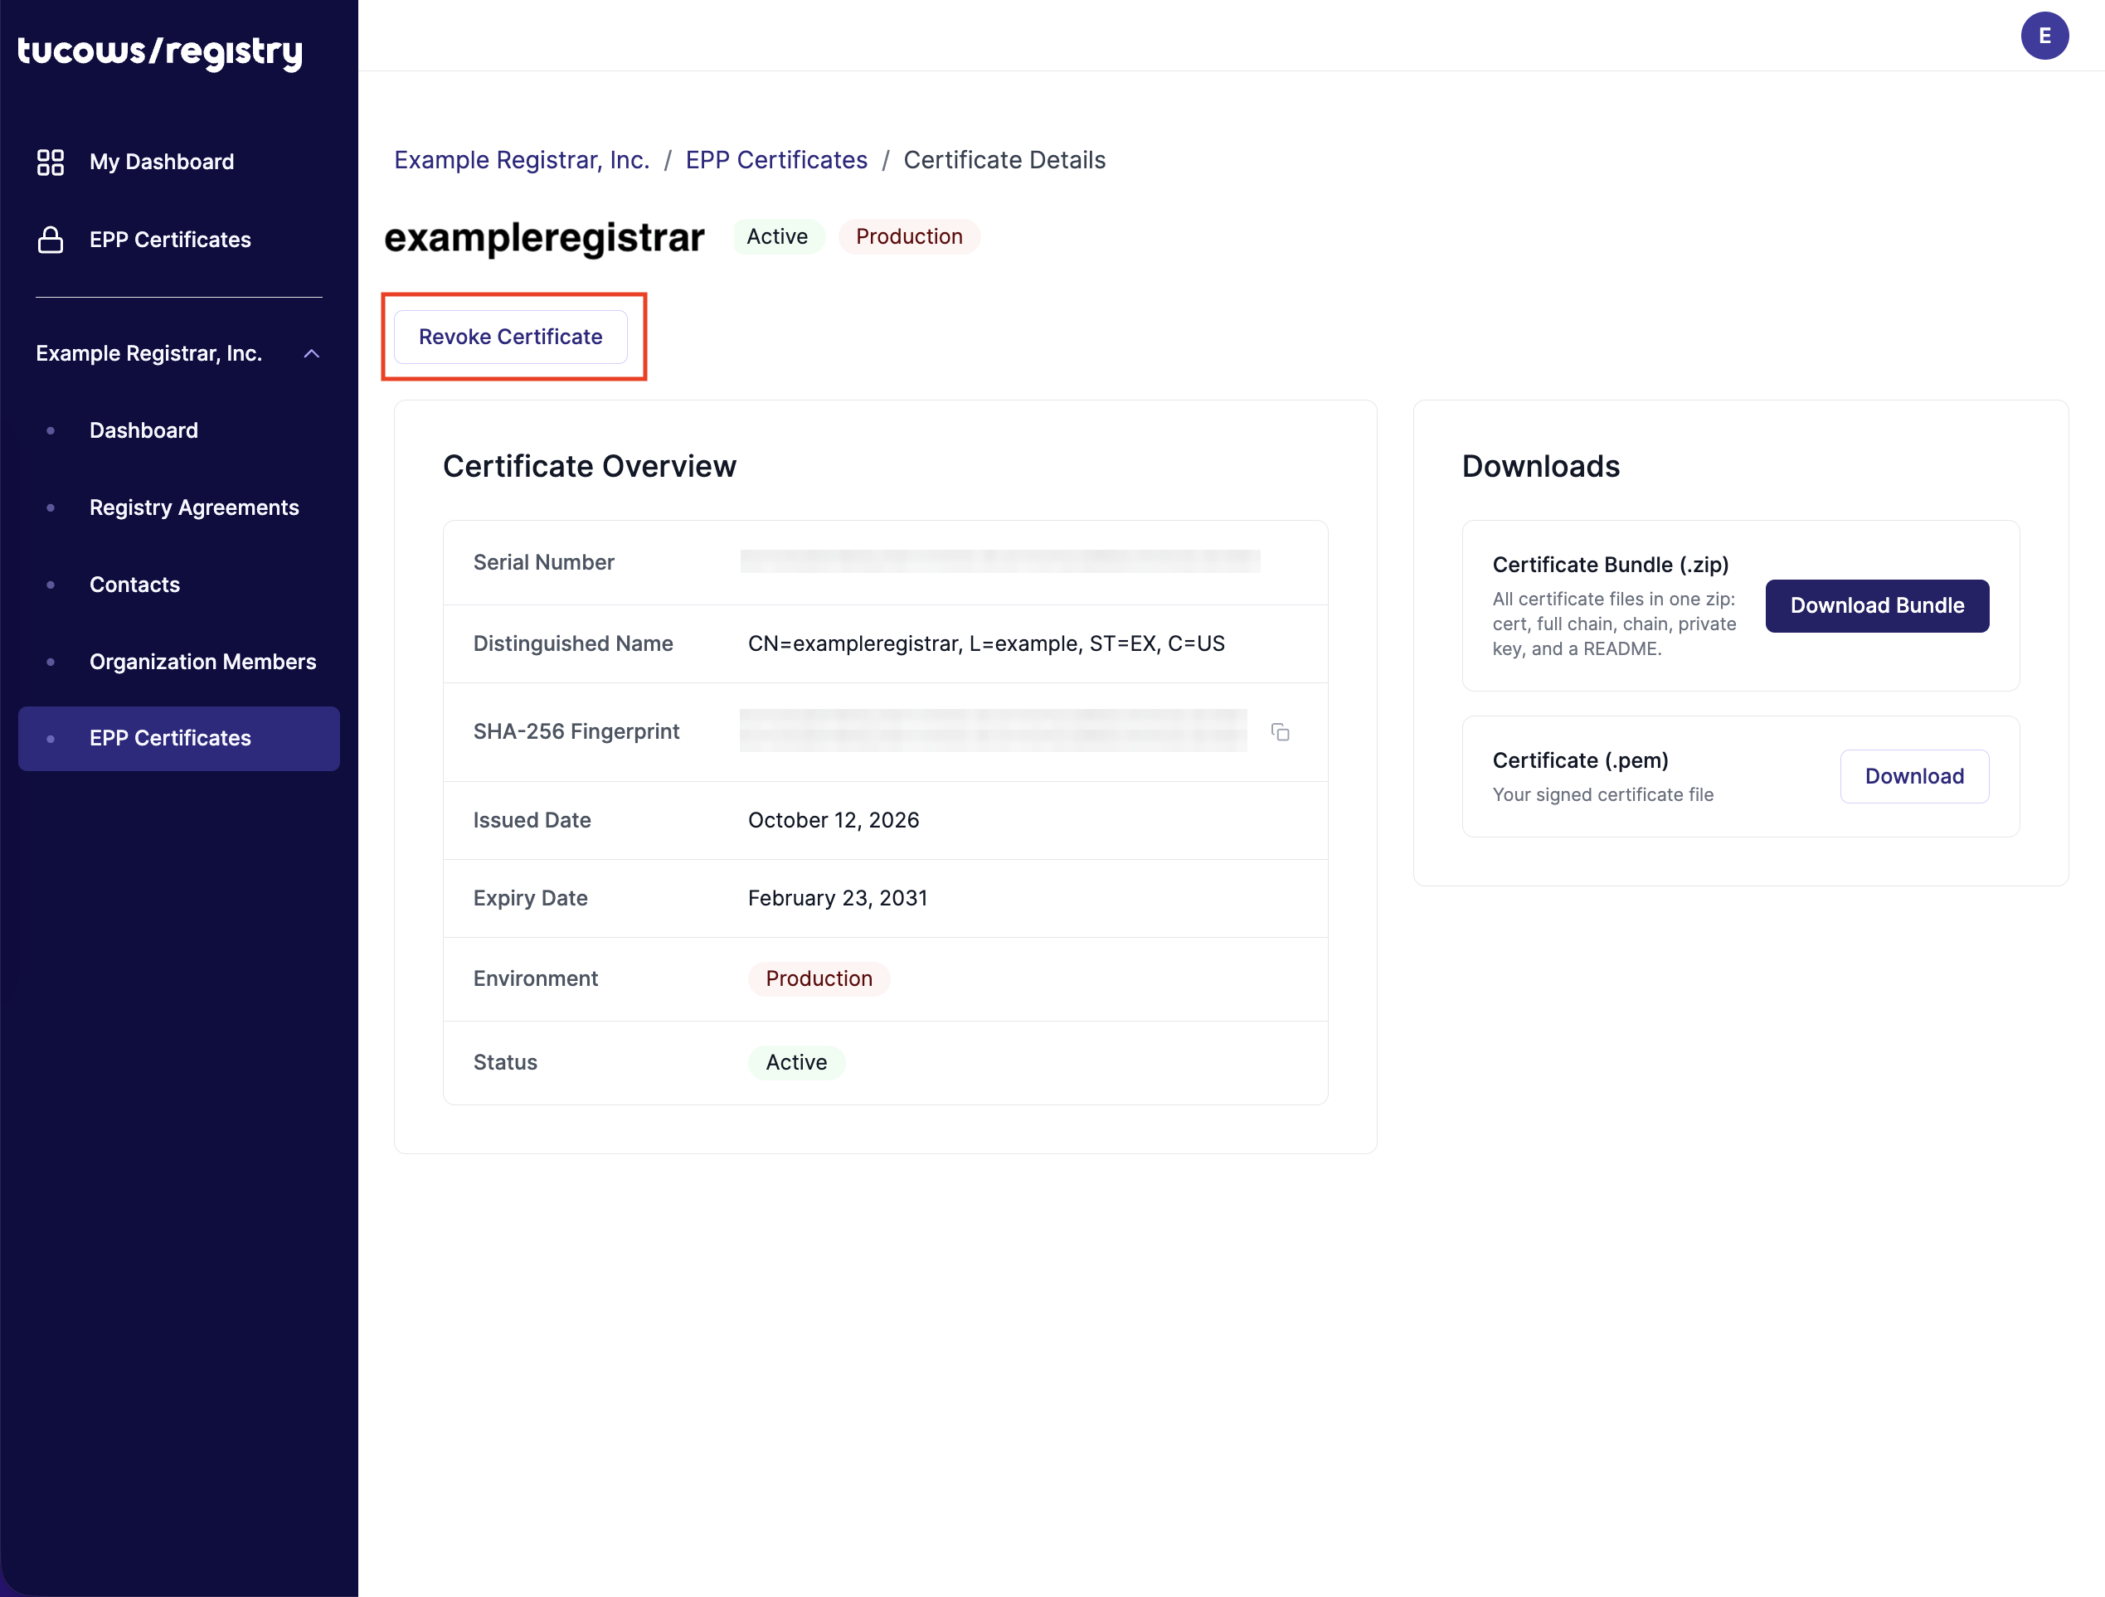
Task: Collapse the Example Registrar, Inc. section
Action: click(311, 354)
